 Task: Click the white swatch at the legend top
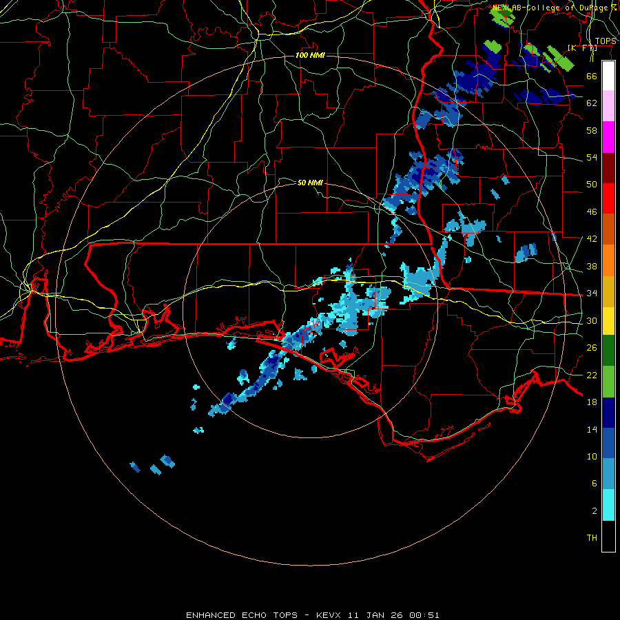coord(608,76)
